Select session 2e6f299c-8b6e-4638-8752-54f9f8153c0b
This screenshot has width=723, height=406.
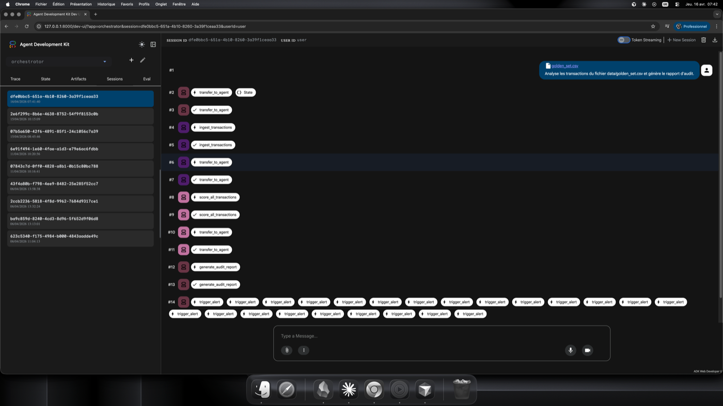81,116
